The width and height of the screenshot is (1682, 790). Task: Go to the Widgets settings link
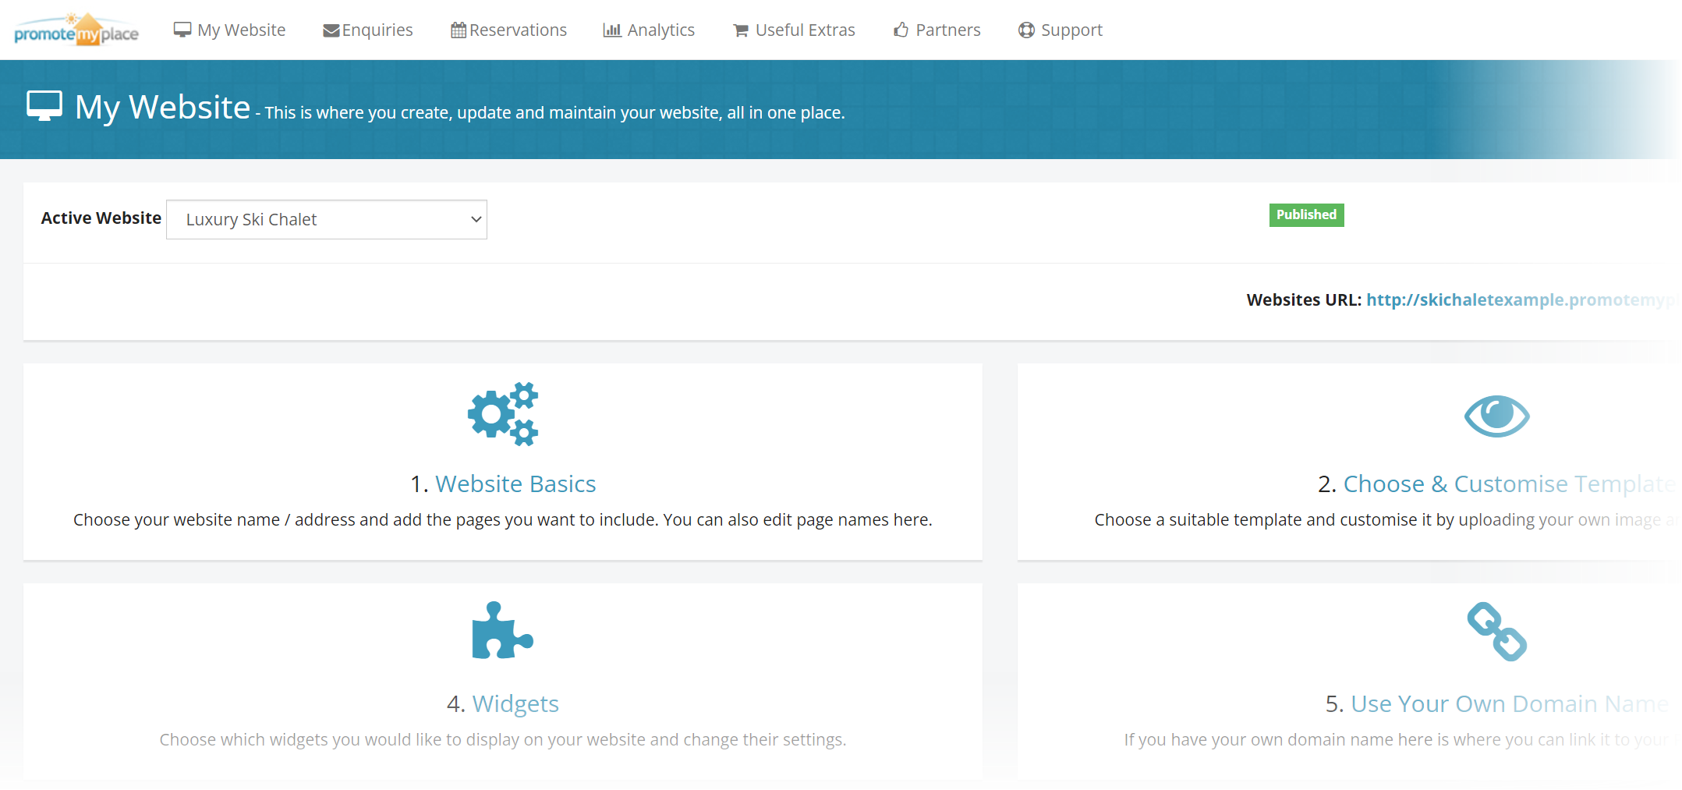515,704
